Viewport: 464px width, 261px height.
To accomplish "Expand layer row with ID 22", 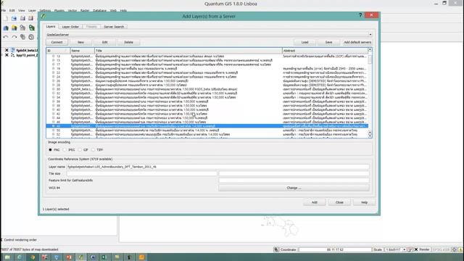I will [x=54, y=72].
